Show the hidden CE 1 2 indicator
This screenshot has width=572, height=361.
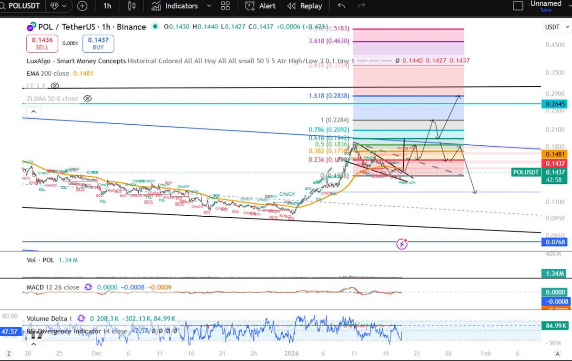click(x=55, y=86)
